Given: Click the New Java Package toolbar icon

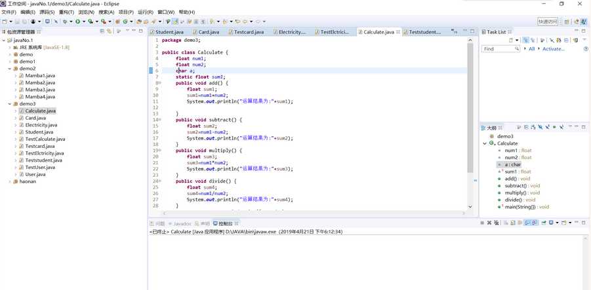Looking at the screenshot, I should tap(117, 22).
